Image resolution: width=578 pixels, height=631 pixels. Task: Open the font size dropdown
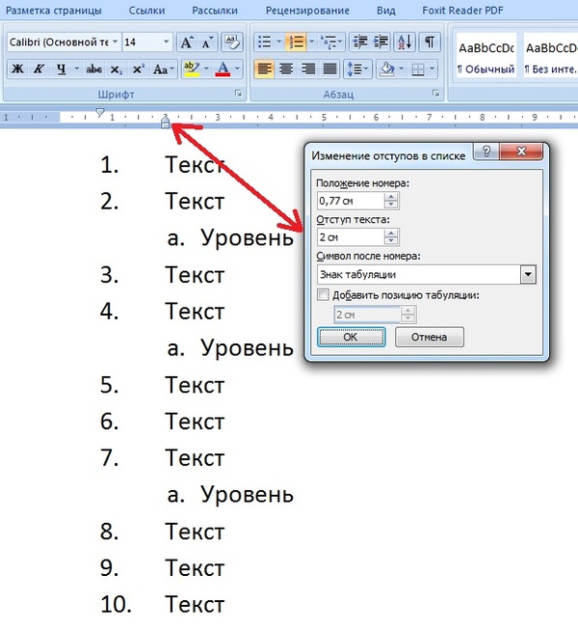(x=167, y=42)
